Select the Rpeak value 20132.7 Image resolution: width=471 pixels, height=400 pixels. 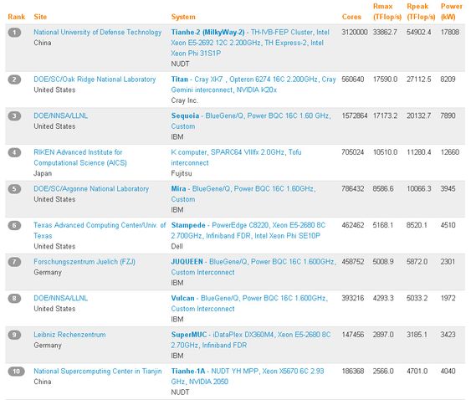coord(419,115)
